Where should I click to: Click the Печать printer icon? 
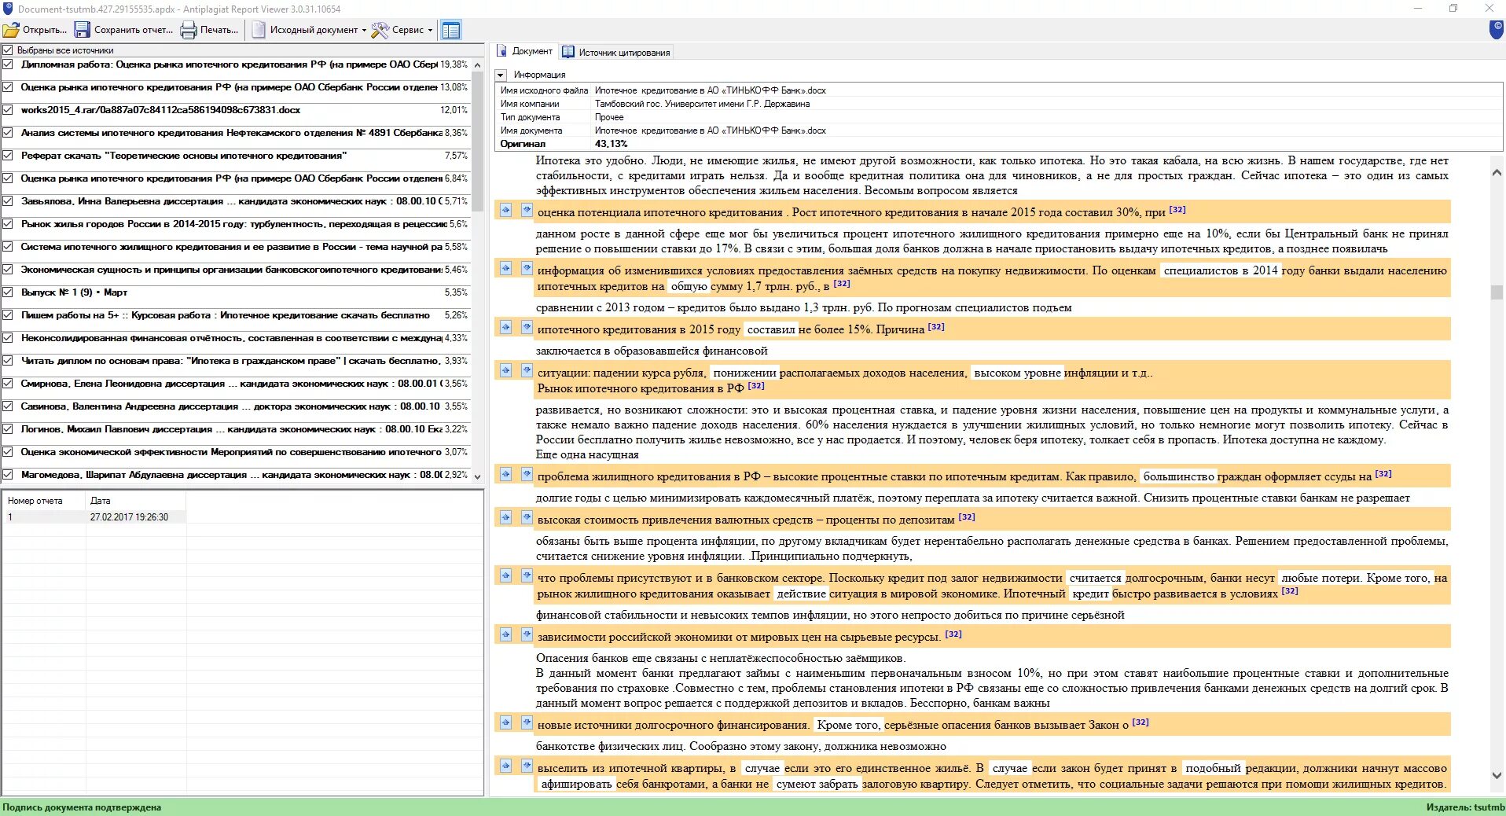189,31
